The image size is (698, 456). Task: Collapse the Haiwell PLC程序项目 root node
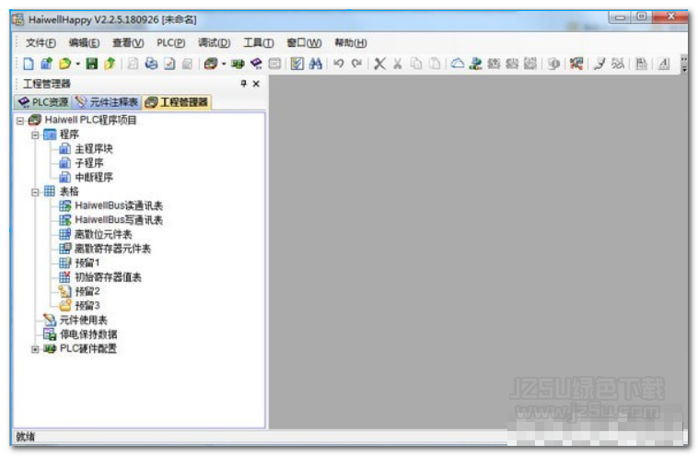(x=20, y=121)
